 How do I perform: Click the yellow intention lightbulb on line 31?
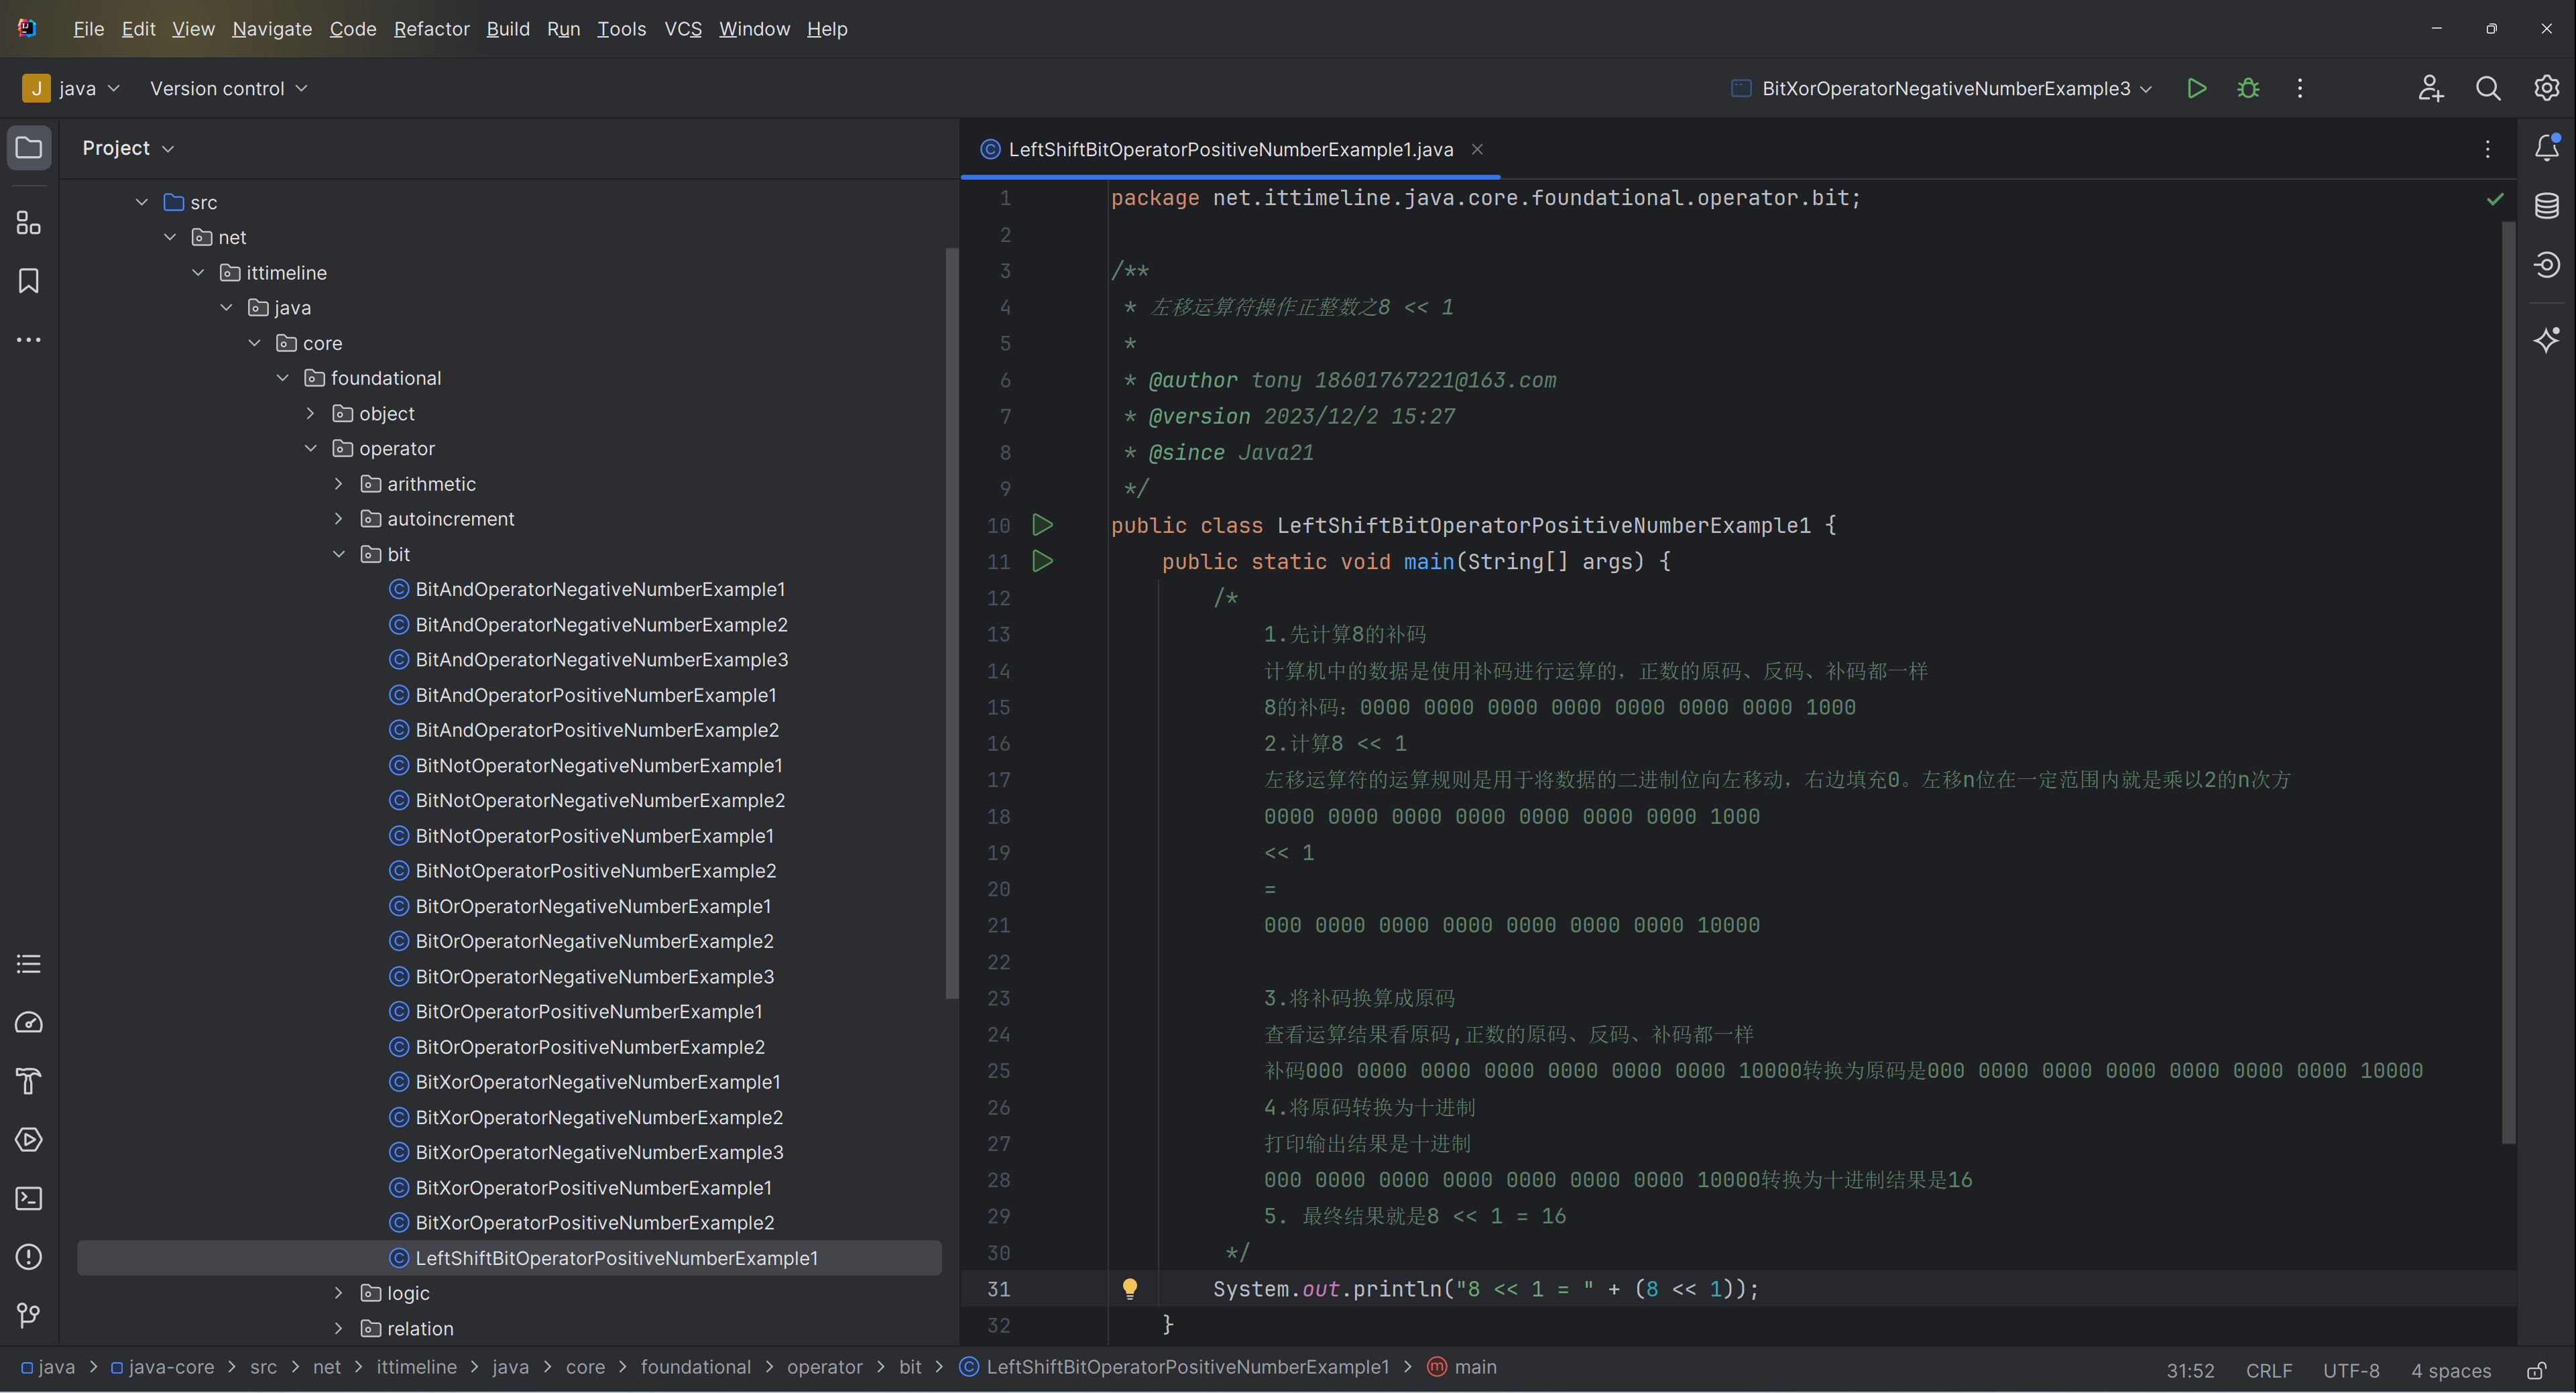point(1130,1289)
